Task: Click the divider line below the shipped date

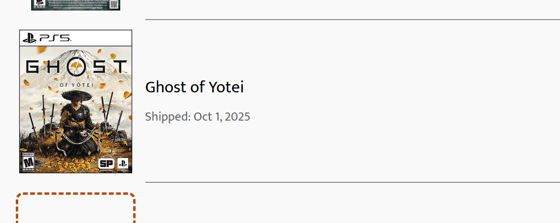Action: point(352,182)
